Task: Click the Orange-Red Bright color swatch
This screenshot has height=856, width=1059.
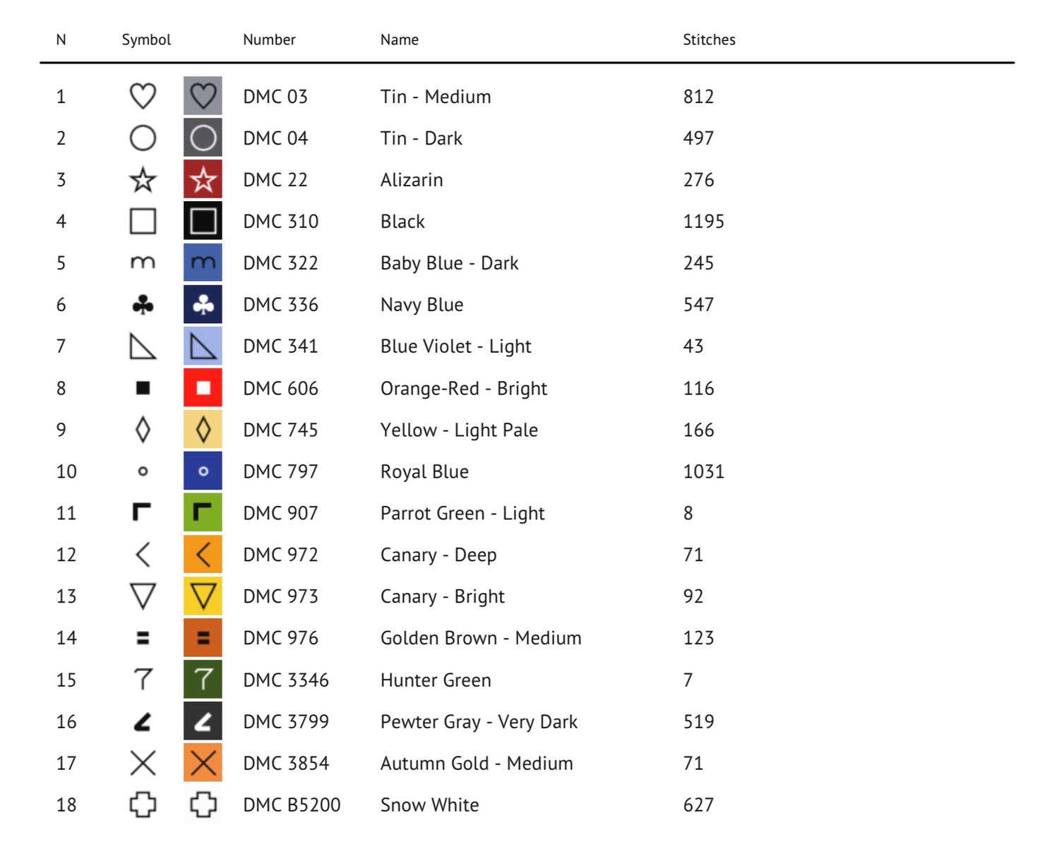Action: pos(203,387)
